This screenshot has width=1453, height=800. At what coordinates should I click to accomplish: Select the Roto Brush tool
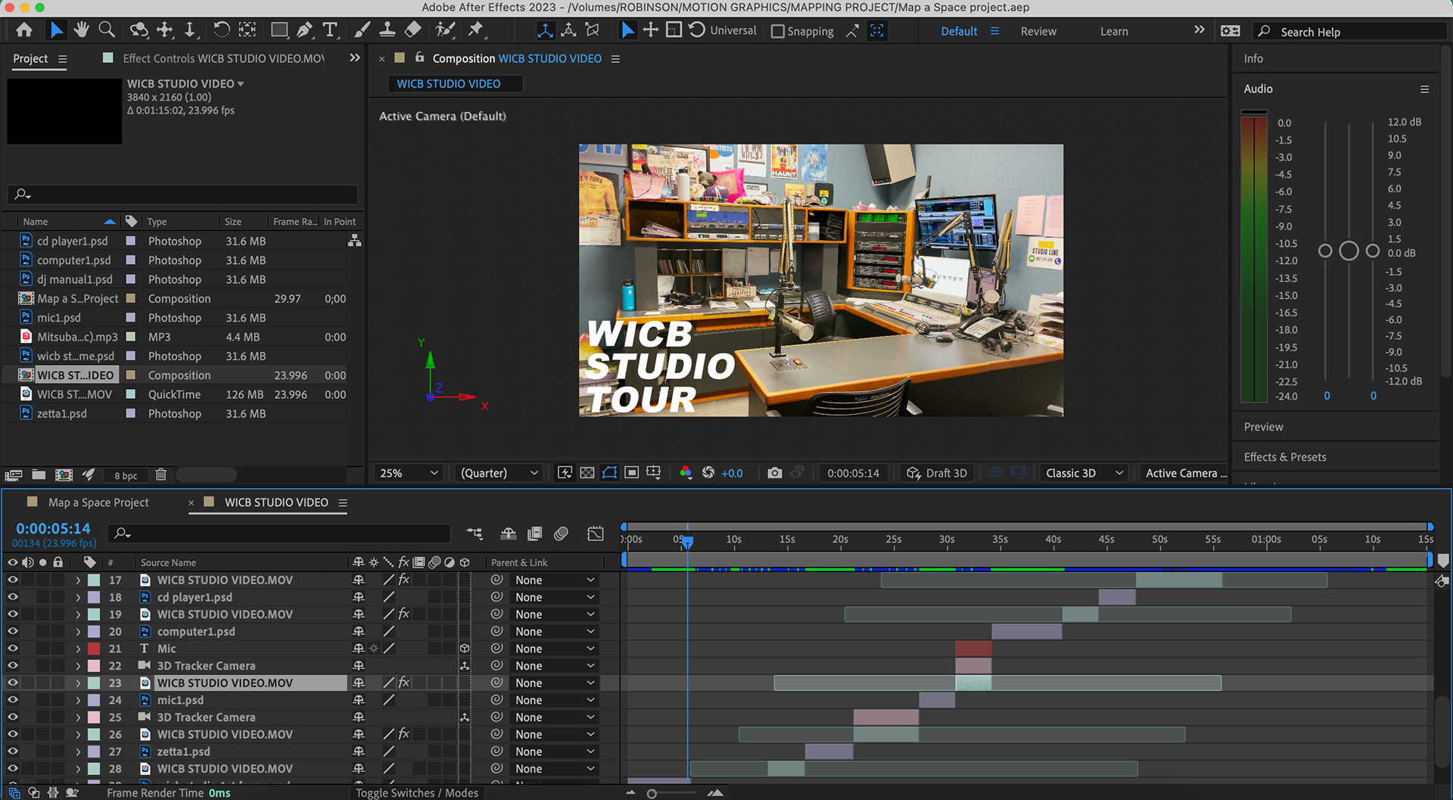point(445,30)
